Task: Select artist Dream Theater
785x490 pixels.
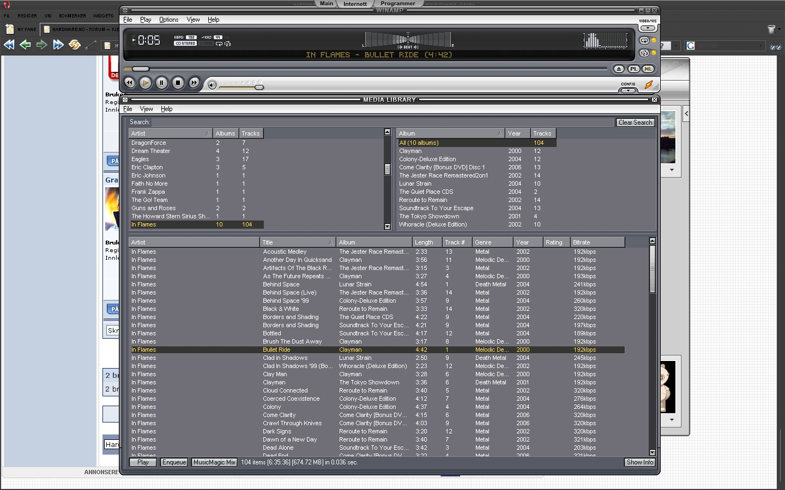Action: coord(196,151)
